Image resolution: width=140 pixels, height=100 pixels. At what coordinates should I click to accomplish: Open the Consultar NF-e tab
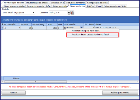coord(57,3)
